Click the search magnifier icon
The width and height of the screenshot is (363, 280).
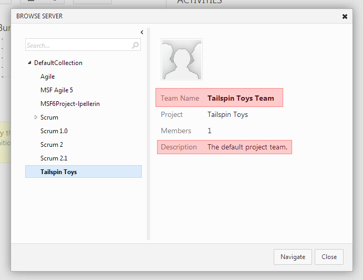click(135, 45)
